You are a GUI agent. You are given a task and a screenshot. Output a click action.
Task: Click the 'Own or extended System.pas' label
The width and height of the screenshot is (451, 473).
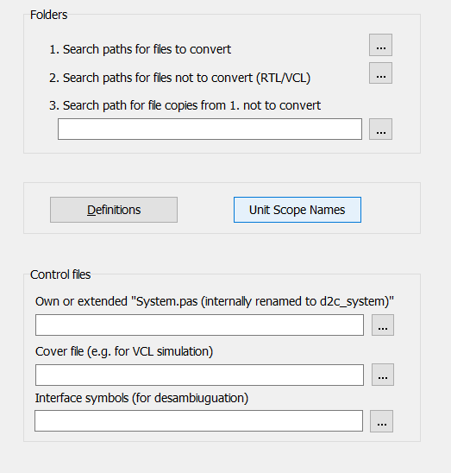215,301
